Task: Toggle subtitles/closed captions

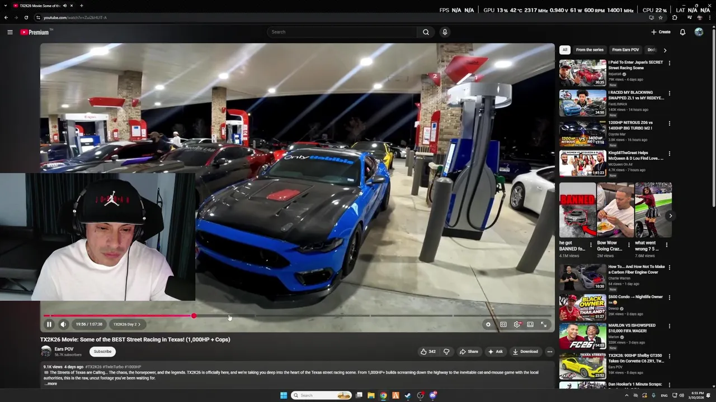Action: click(x=503, y=324)
